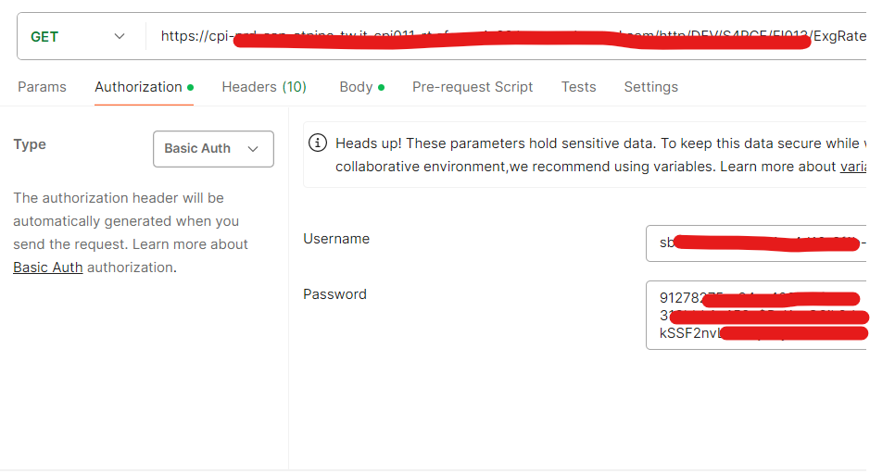Screen dimensions: 870x473
Task: Go to the Body tab
Action: (x=356, y=87)
